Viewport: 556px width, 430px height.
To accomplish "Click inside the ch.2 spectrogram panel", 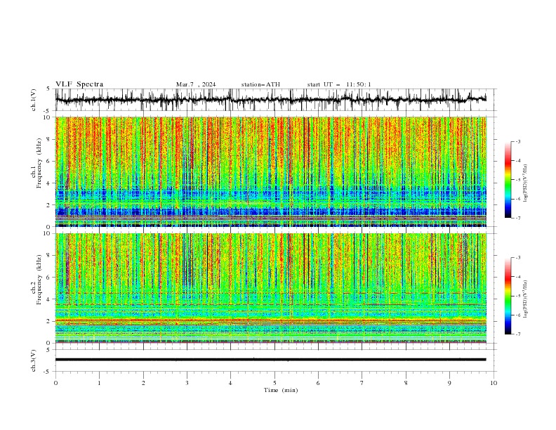I will (270, 288).
